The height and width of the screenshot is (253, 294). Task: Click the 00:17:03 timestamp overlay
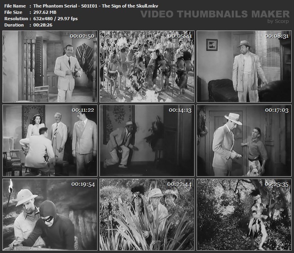[277, 110]
